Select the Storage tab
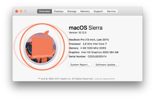The width and height of the screenshot is (155, 99). [x=72, y=11]
